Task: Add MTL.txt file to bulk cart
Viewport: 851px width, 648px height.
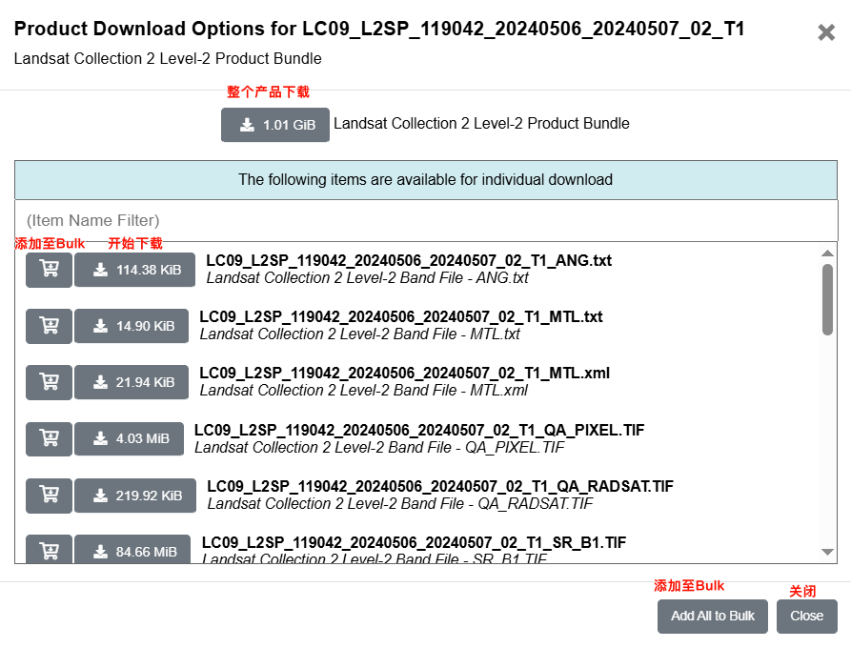Action: coord(49,326)
